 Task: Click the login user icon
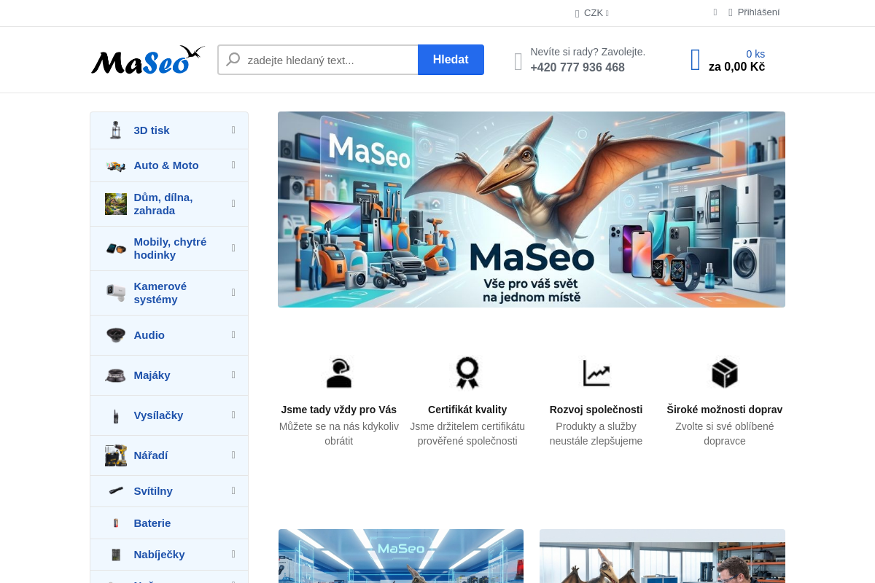(x=731, y=12)
